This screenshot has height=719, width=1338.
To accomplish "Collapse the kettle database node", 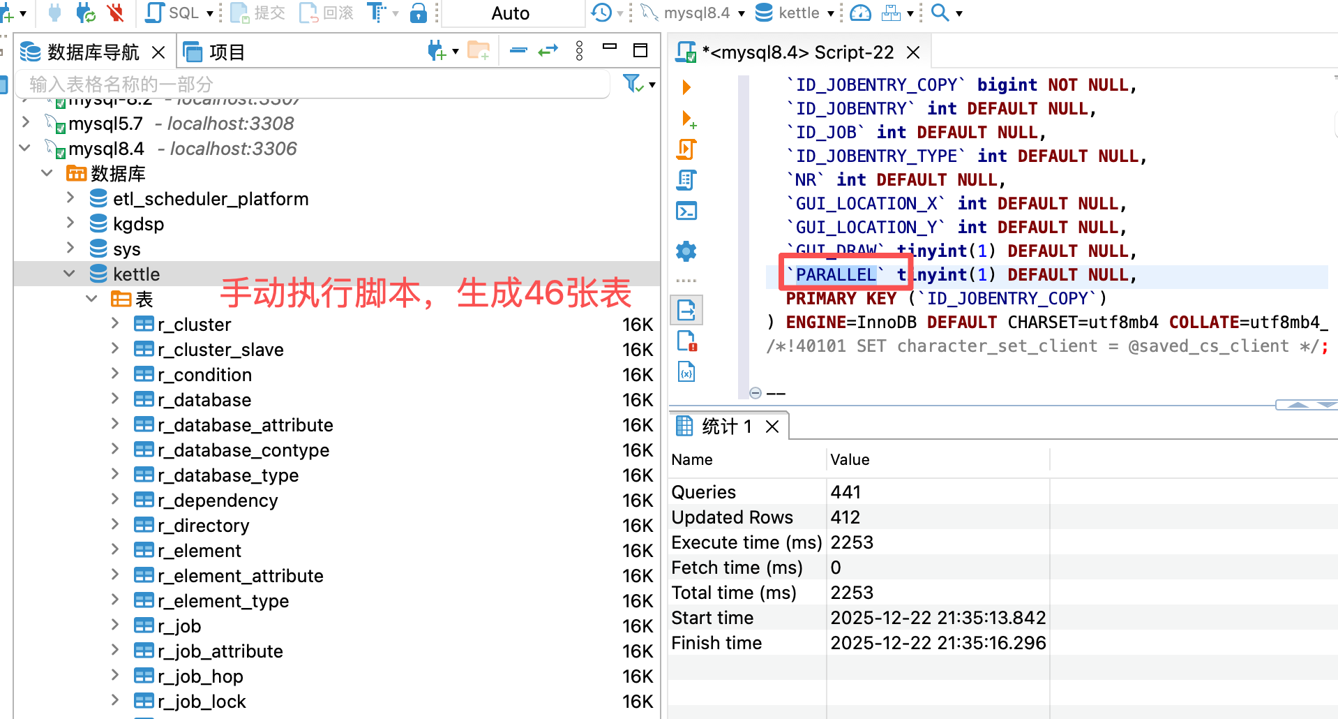I will [69, 274].
